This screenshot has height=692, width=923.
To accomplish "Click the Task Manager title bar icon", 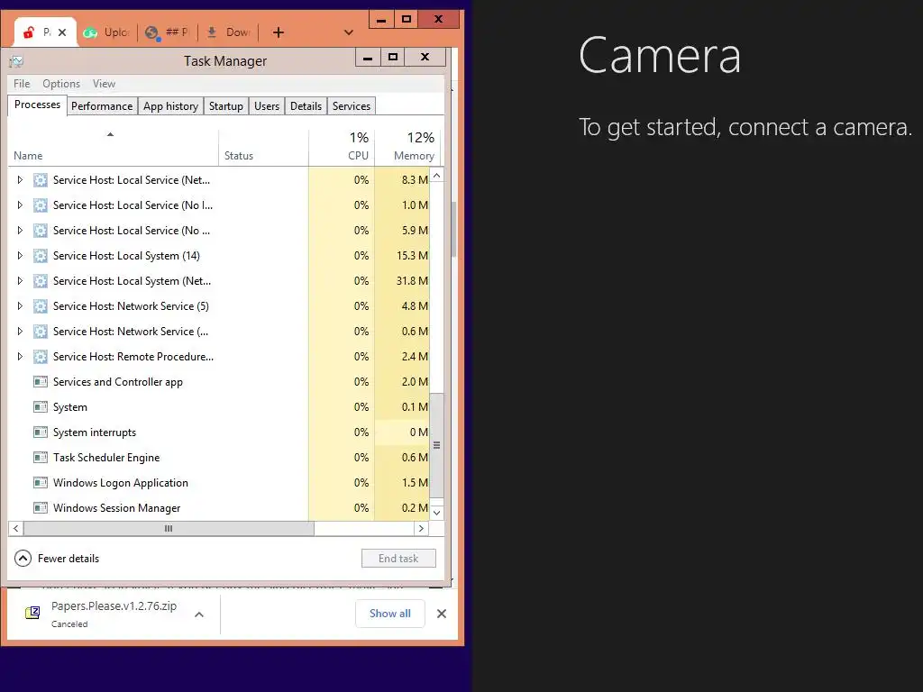I will 16,61.
